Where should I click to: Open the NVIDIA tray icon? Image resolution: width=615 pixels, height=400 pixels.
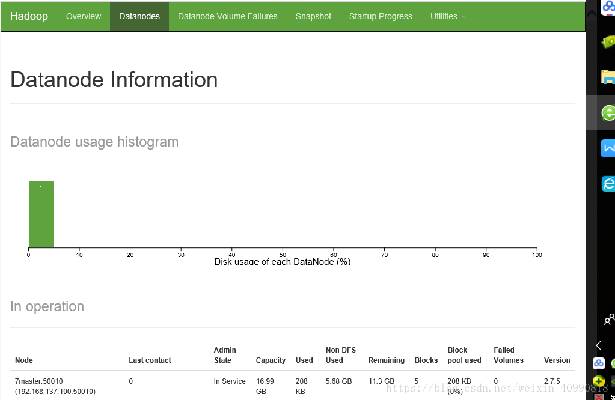613,380
